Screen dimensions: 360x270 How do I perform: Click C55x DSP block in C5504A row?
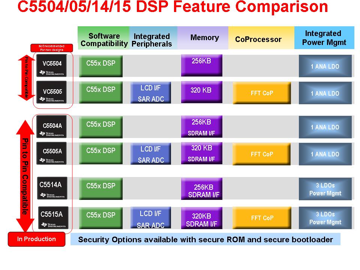101,127
